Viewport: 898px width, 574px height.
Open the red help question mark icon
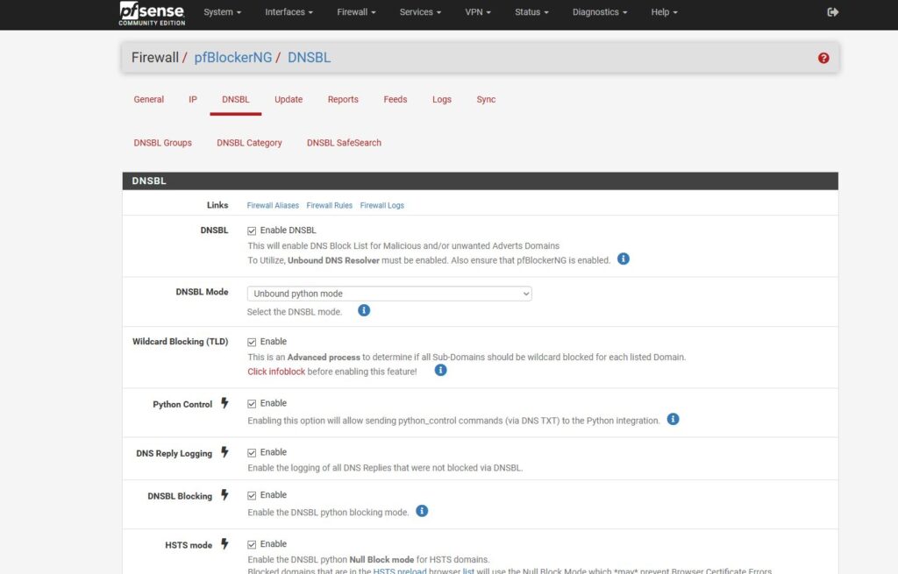tap(823, 58)
